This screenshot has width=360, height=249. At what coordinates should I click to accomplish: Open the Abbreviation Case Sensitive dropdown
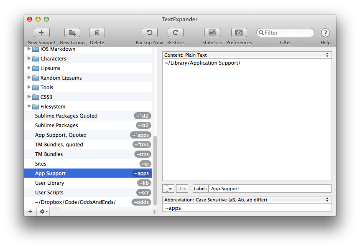point(247,200)
